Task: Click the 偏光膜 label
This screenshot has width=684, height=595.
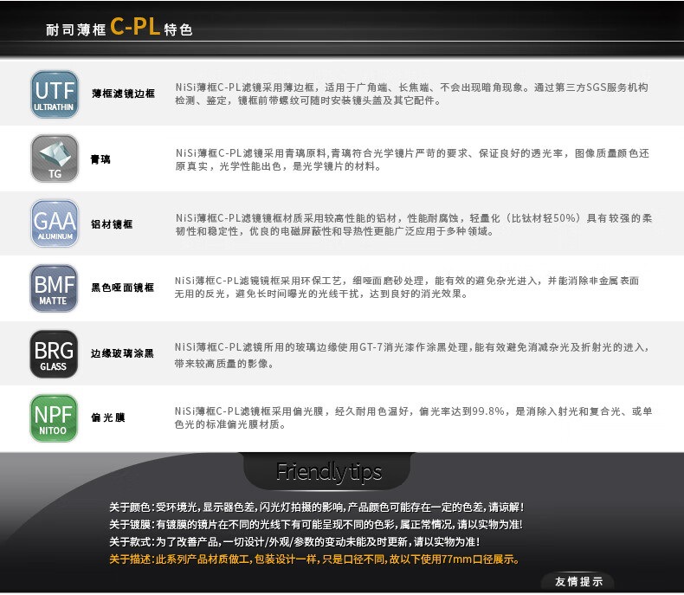Action: point(108,418)
